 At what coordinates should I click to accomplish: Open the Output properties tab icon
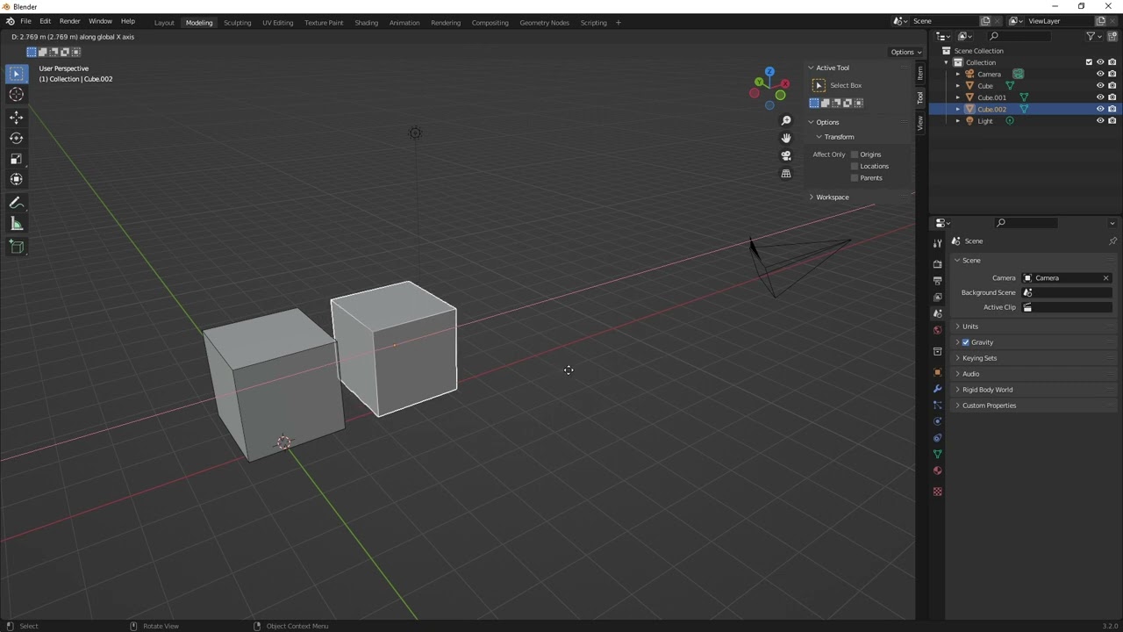click(x=937, y=280)
